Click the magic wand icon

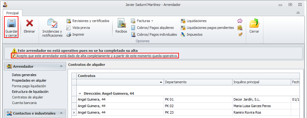(x=240, y=34)
